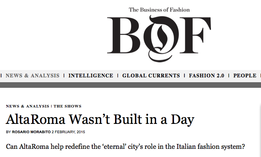Click the separator between Intelligence and Global Currents
261x157 pixels.
tap(118, 76)
